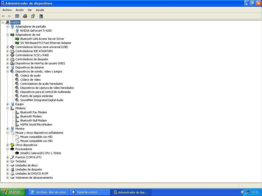
Task: Click the network tray icon
Action: coord(247,192)
